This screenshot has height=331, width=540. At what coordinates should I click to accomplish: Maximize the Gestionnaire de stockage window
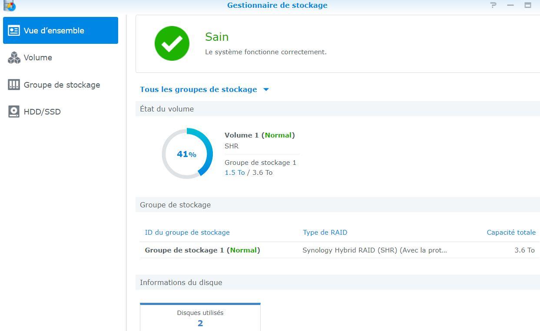coord(528,5)
